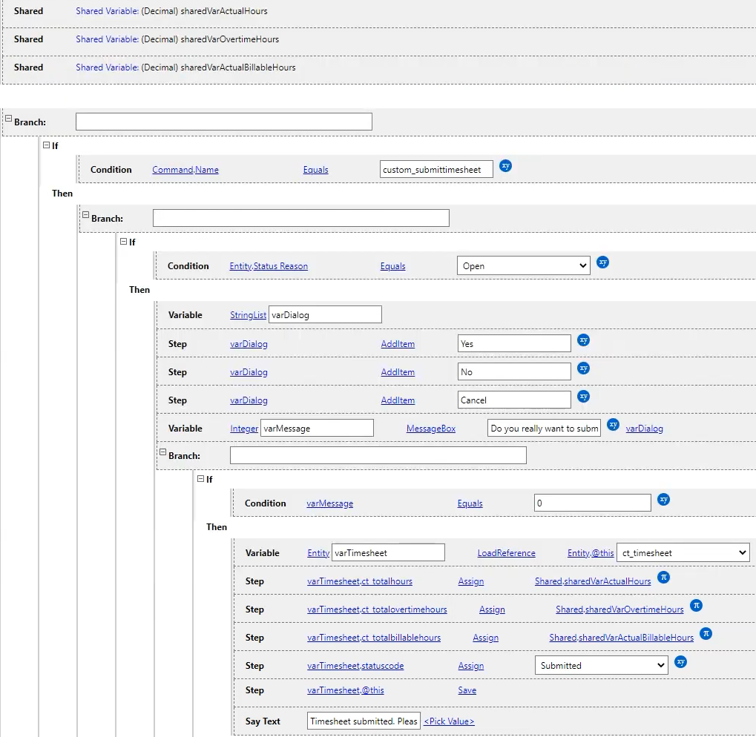
Task: Click varTimesheet.ct_totalbillablehours link
Action: (x=374, y=638)
